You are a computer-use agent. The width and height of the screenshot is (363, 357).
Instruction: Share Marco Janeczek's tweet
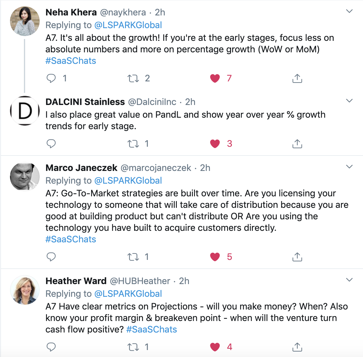pyautogui.click(x=297, y=257)
